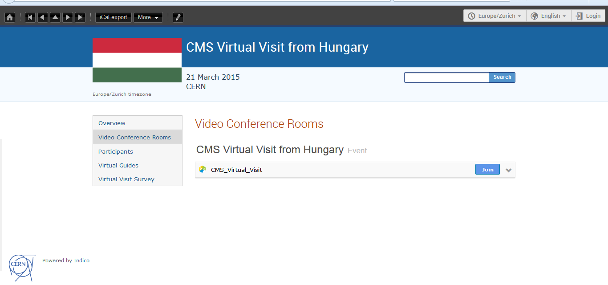Join the CMS_Virtual_Visit room
The height and width of the screenshot is (285, 608).
click(487, 169)
